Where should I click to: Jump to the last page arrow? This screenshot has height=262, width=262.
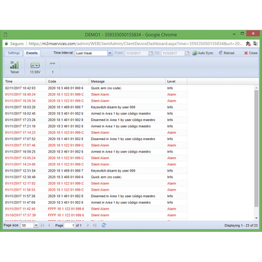pyautogui.click(x=94, y=225)
